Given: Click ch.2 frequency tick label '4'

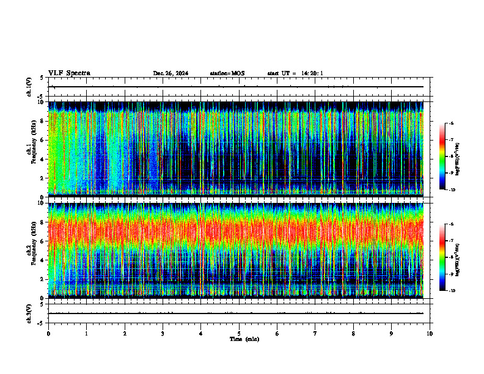Looking at the screenshot, I should [x=43, y=260].
